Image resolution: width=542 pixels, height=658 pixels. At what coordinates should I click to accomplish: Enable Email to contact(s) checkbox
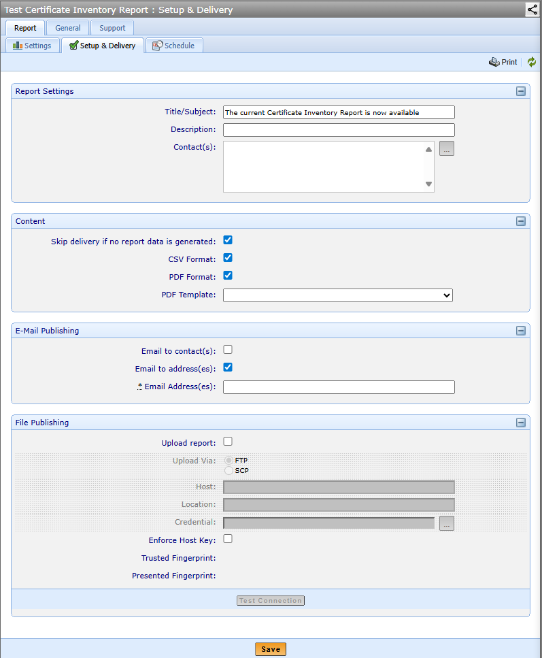(228, 350)
